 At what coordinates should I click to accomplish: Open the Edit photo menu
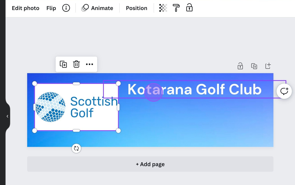tap(26, 8)
